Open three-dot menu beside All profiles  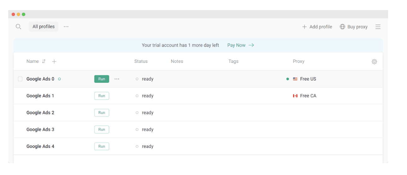click(x=66, y=27)
